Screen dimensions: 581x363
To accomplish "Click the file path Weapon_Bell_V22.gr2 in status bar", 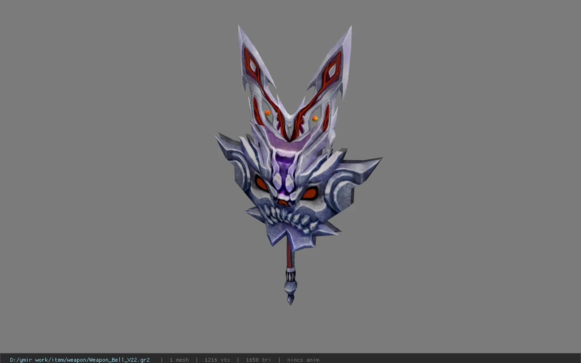I will coord(80,360).
